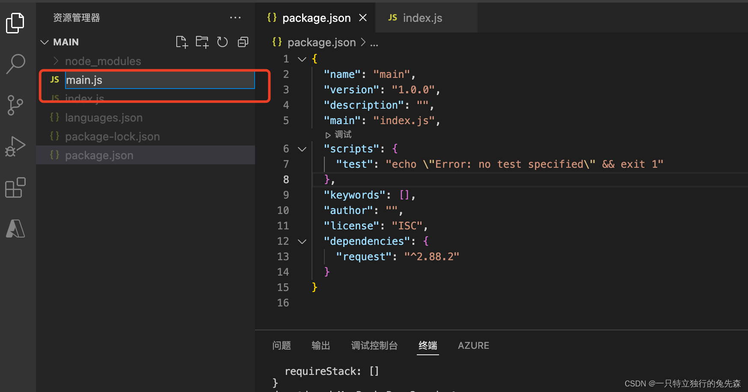Close the package.json tab
This screenshot has height=392, width=748.
363,18
